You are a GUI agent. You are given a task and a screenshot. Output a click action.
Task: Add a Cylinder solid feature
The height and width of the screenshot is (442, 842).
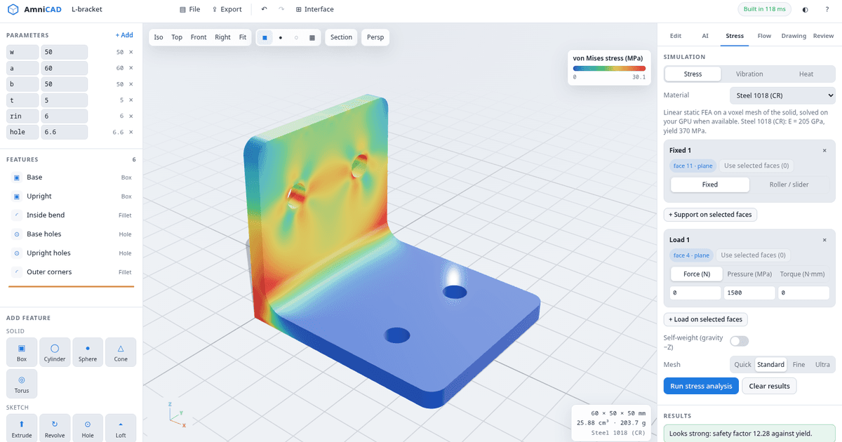[x=55, y=351]
